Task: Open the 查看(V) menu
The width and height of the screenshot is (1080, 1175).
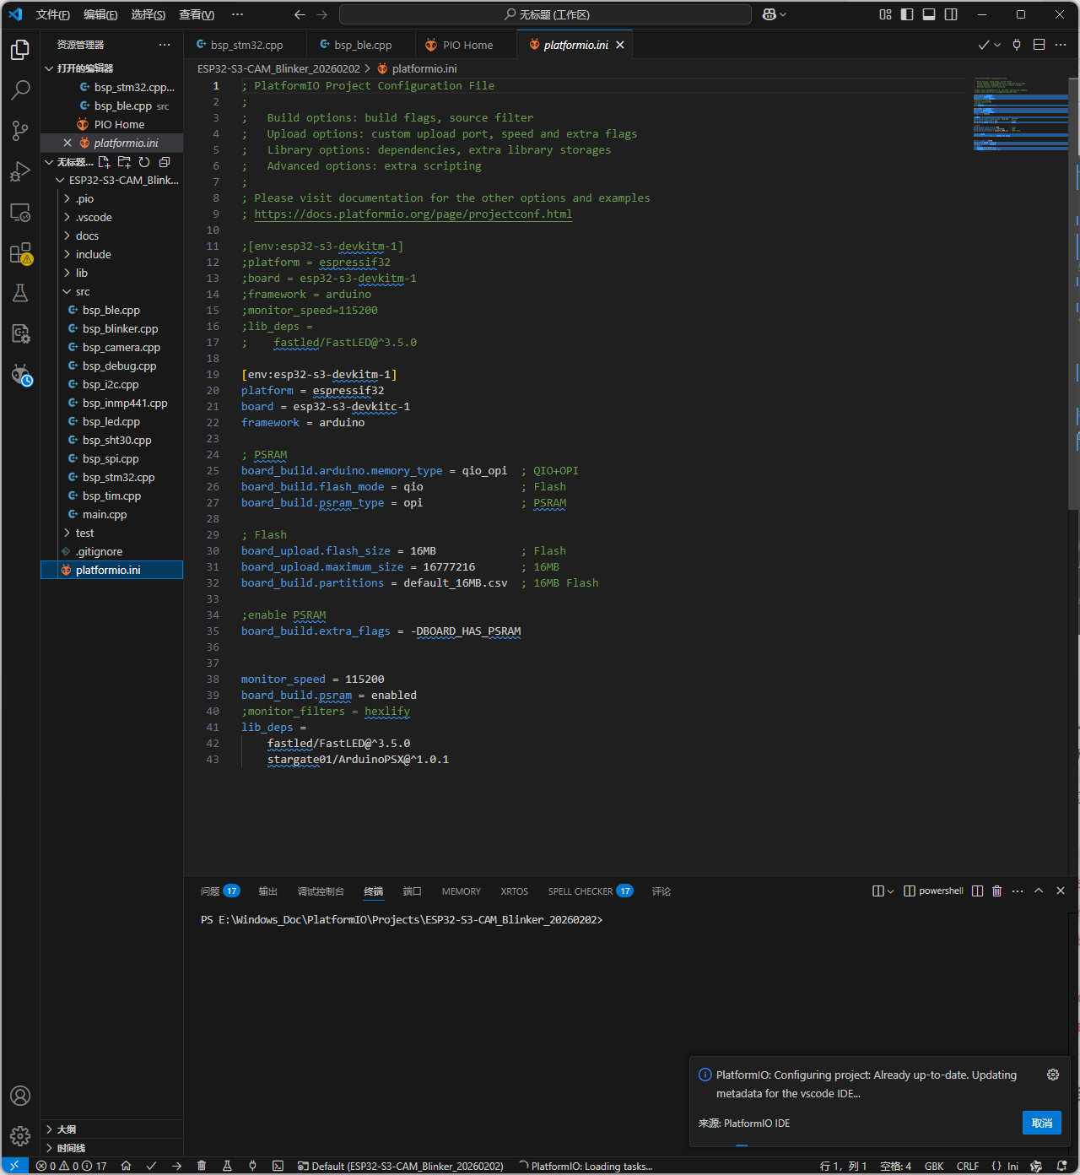Action: [197, 14]
